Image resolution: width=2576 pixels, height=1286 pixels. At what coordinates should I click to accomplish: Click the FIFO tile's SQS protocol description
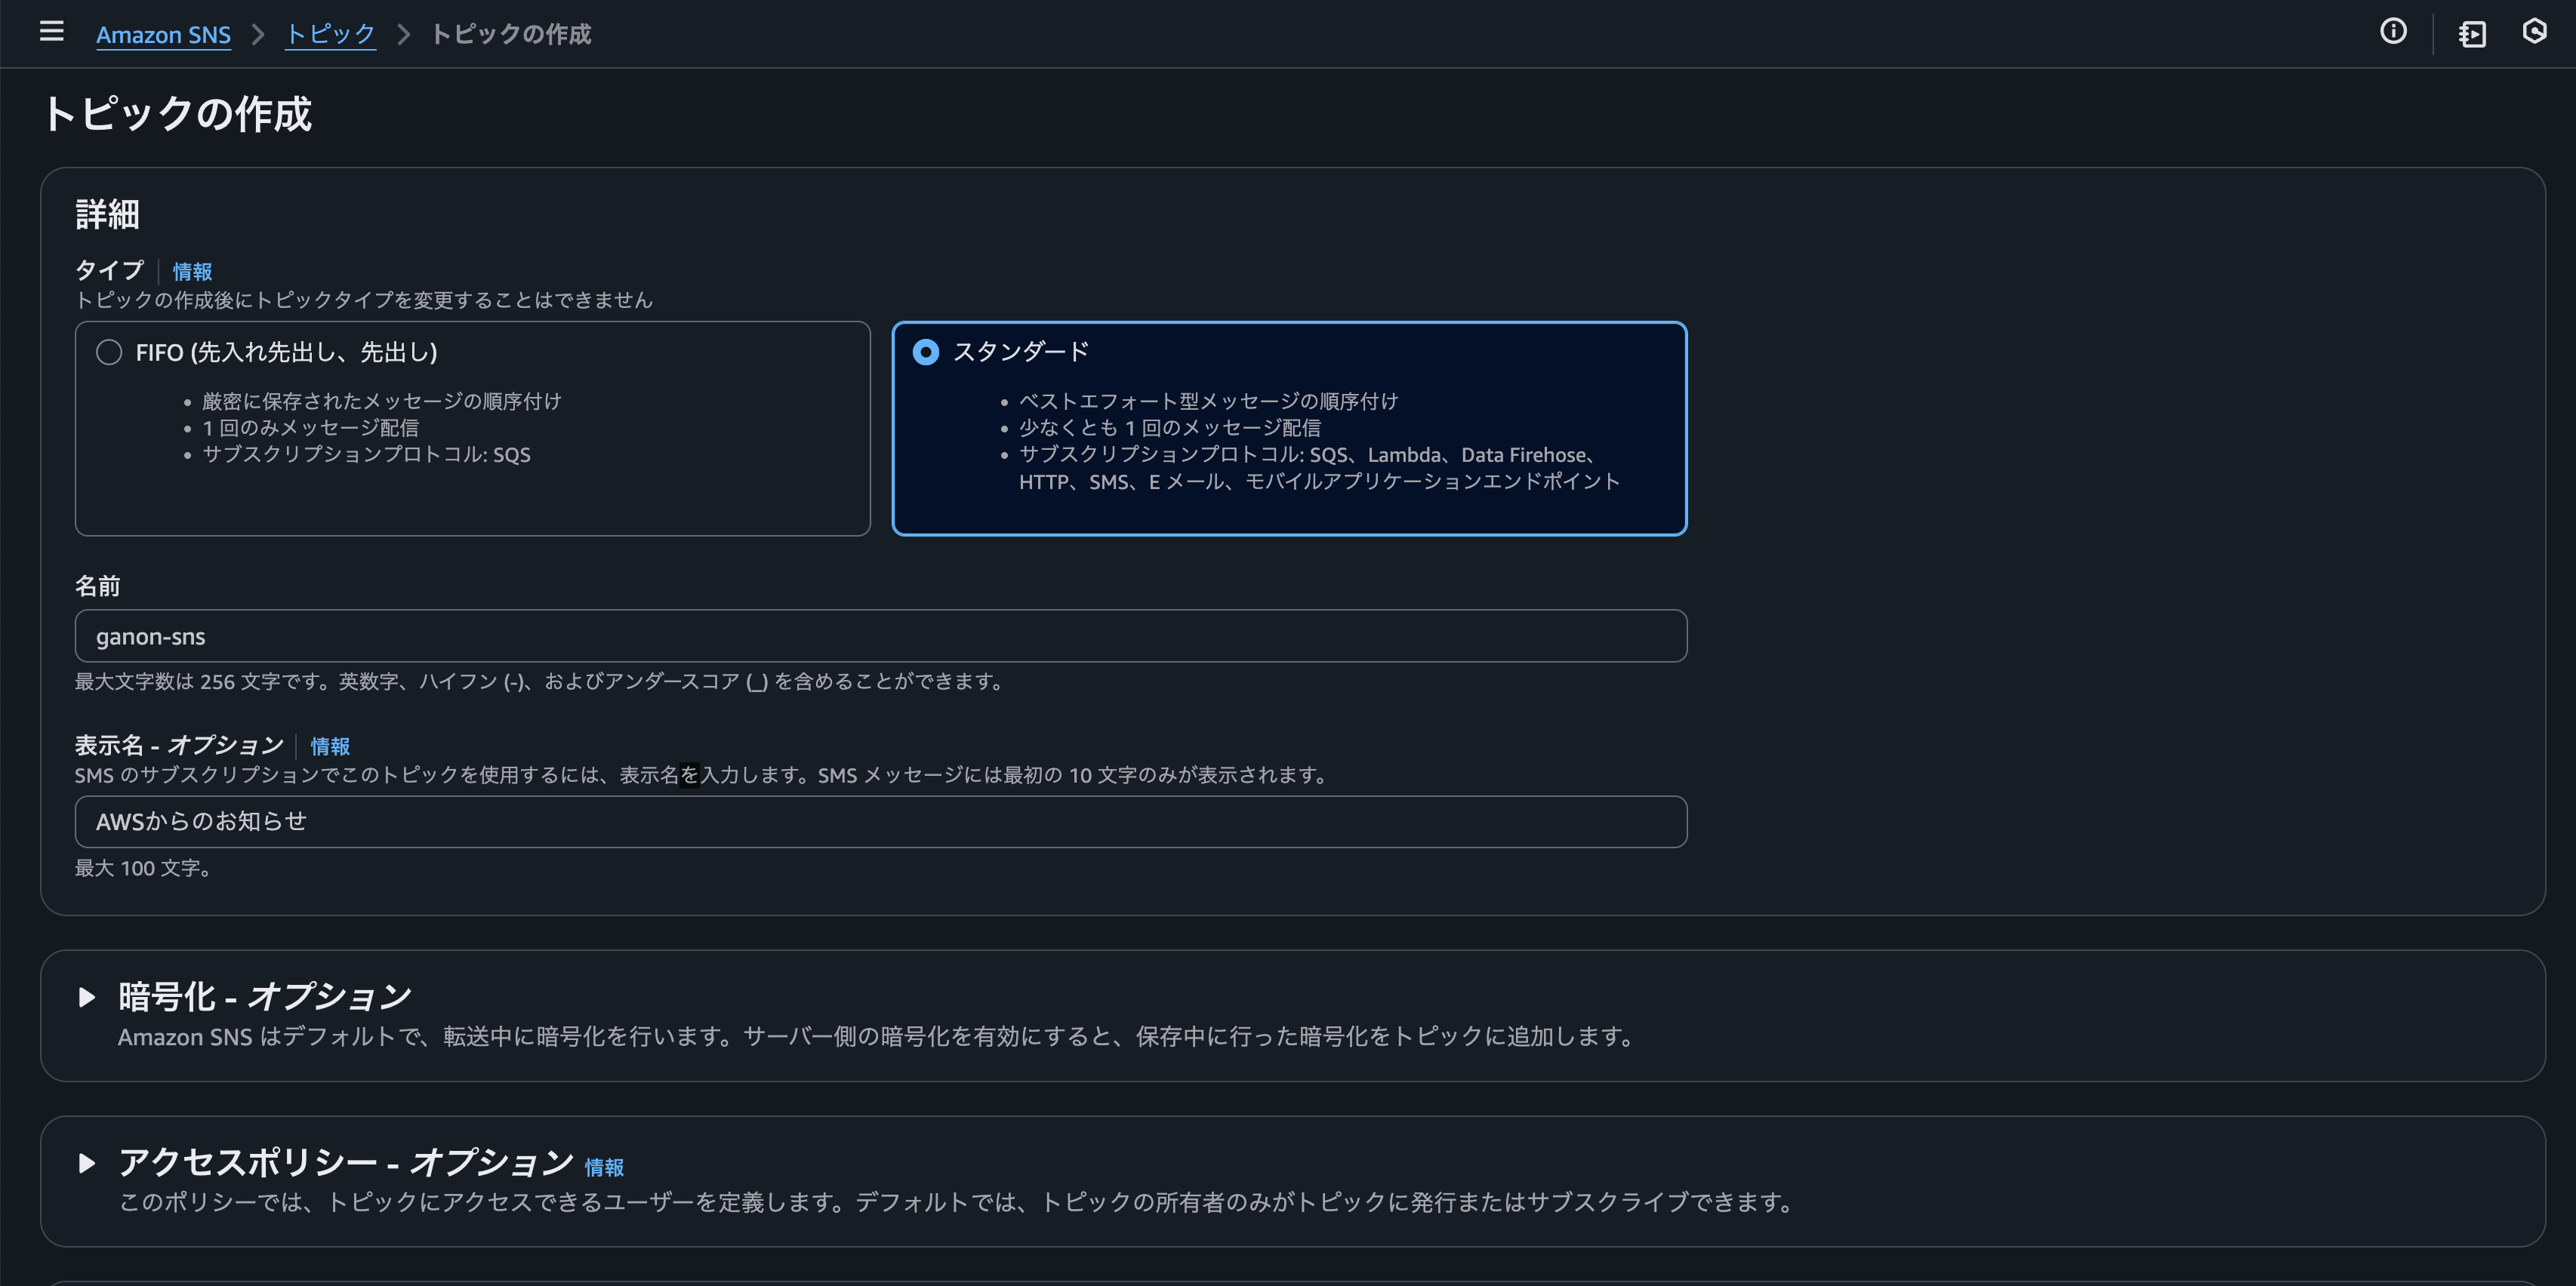coord(366,455)
